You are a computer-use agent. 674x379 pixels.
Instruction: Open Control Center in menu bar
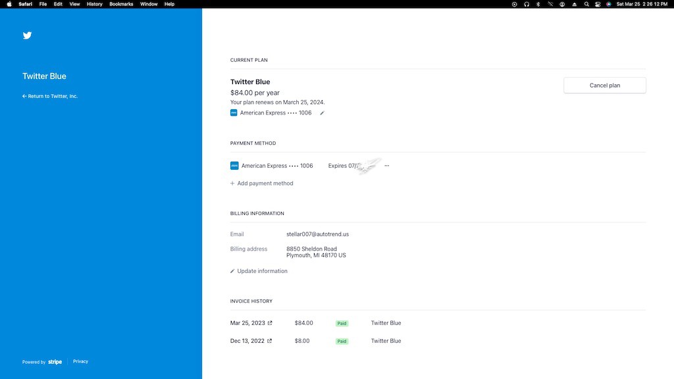click(598, 4)
